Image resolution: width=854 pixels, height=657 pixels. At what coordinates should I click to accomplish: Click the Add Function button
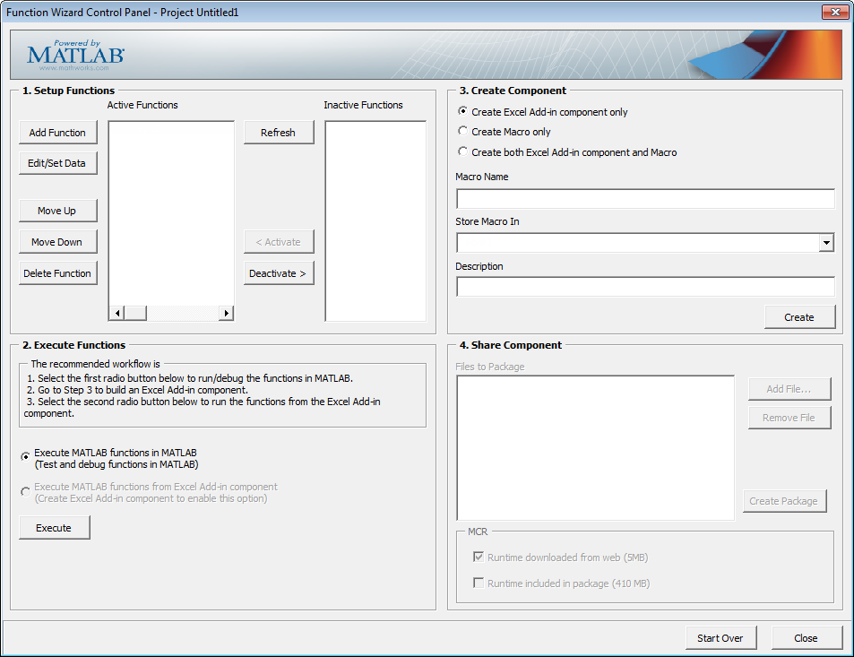point(57,133)
